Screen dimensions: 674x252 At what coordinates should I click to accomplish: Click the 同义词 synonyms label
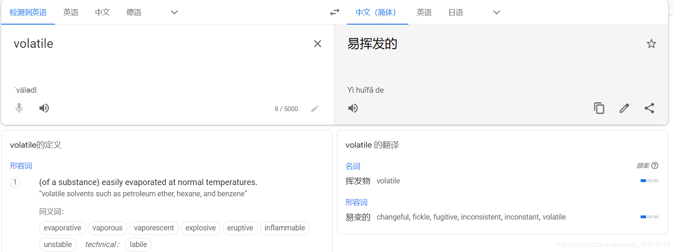[x=51, y=212]
